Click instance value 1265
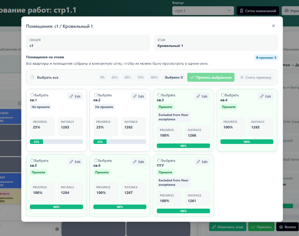The height and width of the screenshot is (236, 299). pyautogui.click(x=255, y=127)
